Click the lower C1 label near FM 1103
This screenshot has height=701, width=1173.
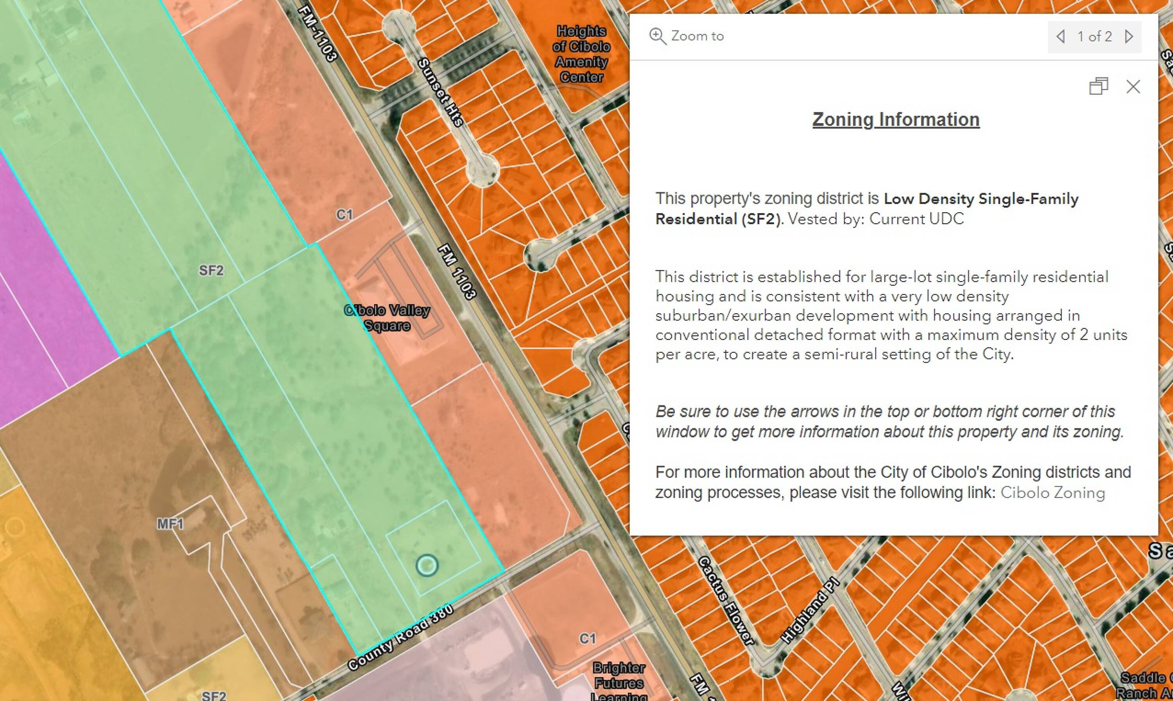tap(587, 638)
